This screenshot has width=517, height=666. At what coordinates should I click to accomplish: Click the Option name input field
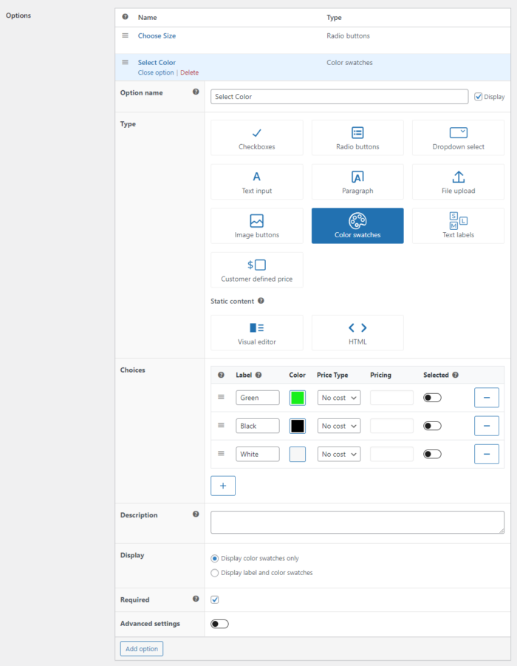pos(340,97)
